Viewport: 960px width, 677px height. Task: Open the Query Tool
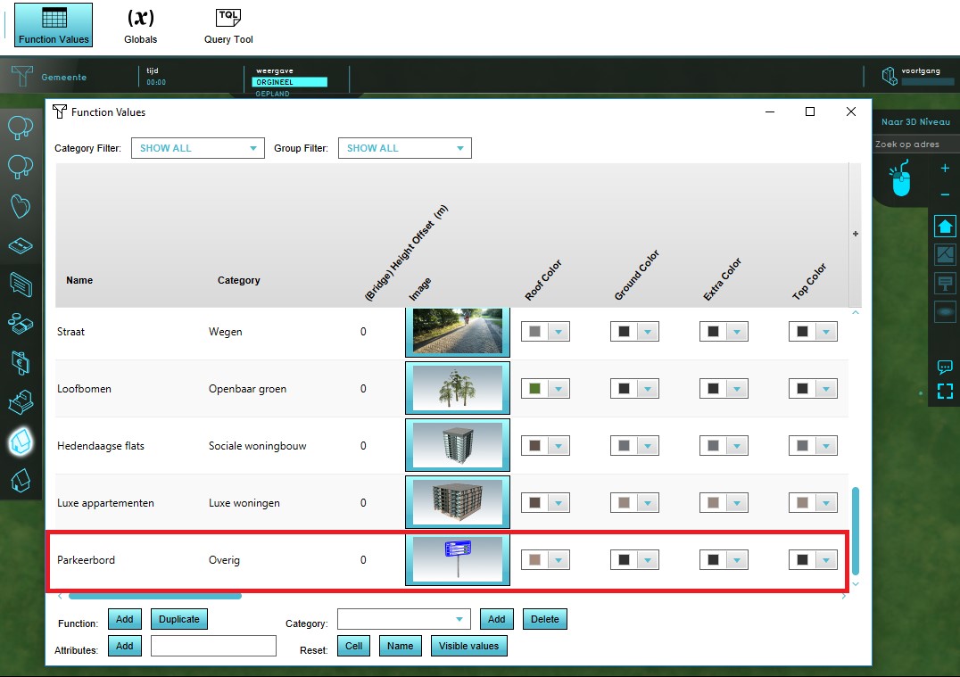coord(228,26)
